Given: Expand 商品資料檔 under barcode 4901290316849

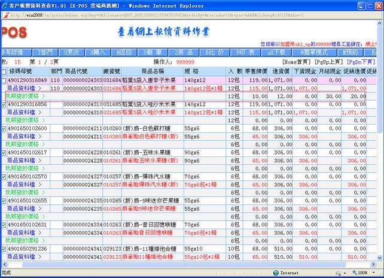Looking at the screenshot, I should pos(24,88).
